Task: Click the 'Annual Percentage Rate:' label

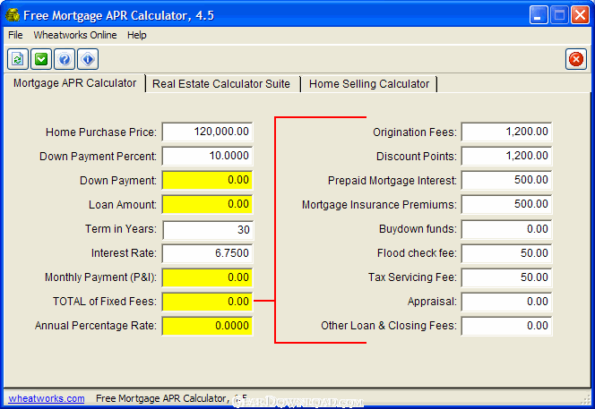Action: coord(96,326)
